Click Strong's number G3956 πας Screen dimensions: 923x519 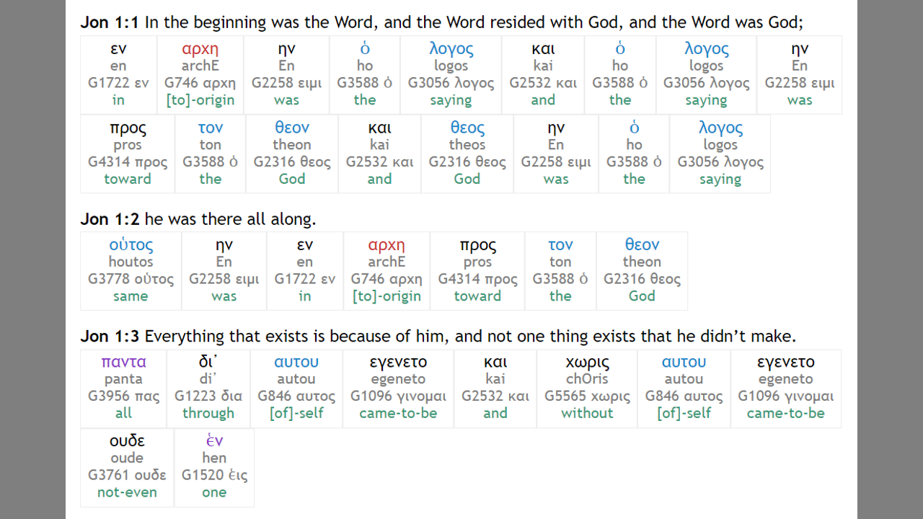(x=123, y=396)
